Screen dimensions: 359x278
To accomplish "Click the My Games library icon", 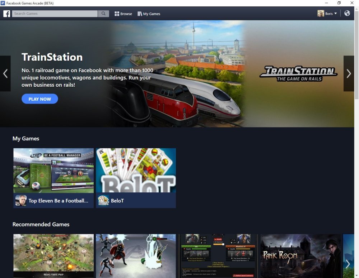I will 140,14.
